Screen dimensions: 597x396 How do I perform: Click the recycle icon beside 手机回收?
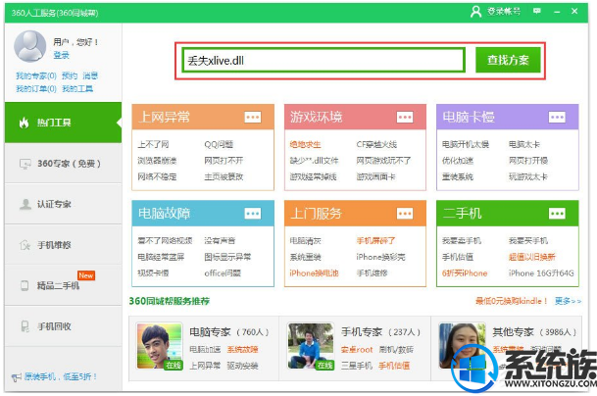[x=25, y=326]
